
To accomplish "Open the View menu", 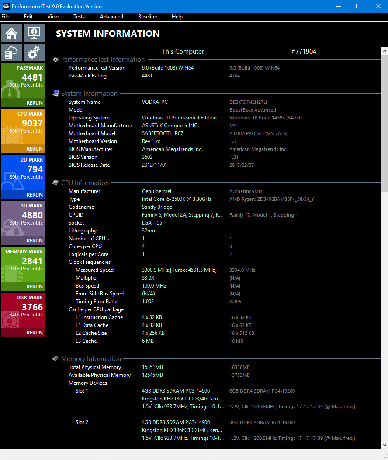I will (53, 17).
